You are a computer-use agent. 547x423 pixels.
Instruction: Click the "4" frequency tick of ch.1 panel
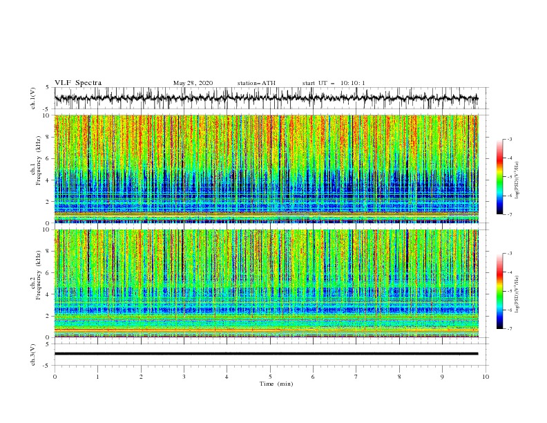click(x=48, y=180)
